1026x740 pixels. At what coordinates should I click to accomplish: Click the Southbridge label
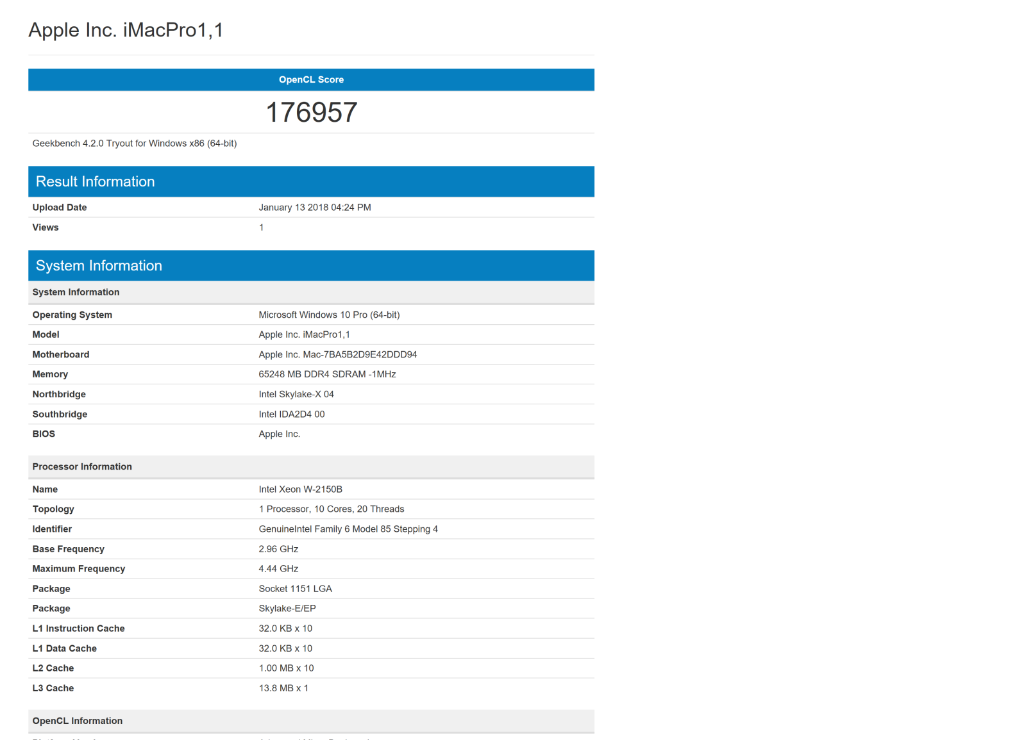[60, 414]
